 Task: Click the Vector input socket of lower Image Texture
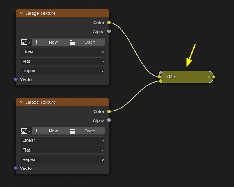tap(16, 168)
